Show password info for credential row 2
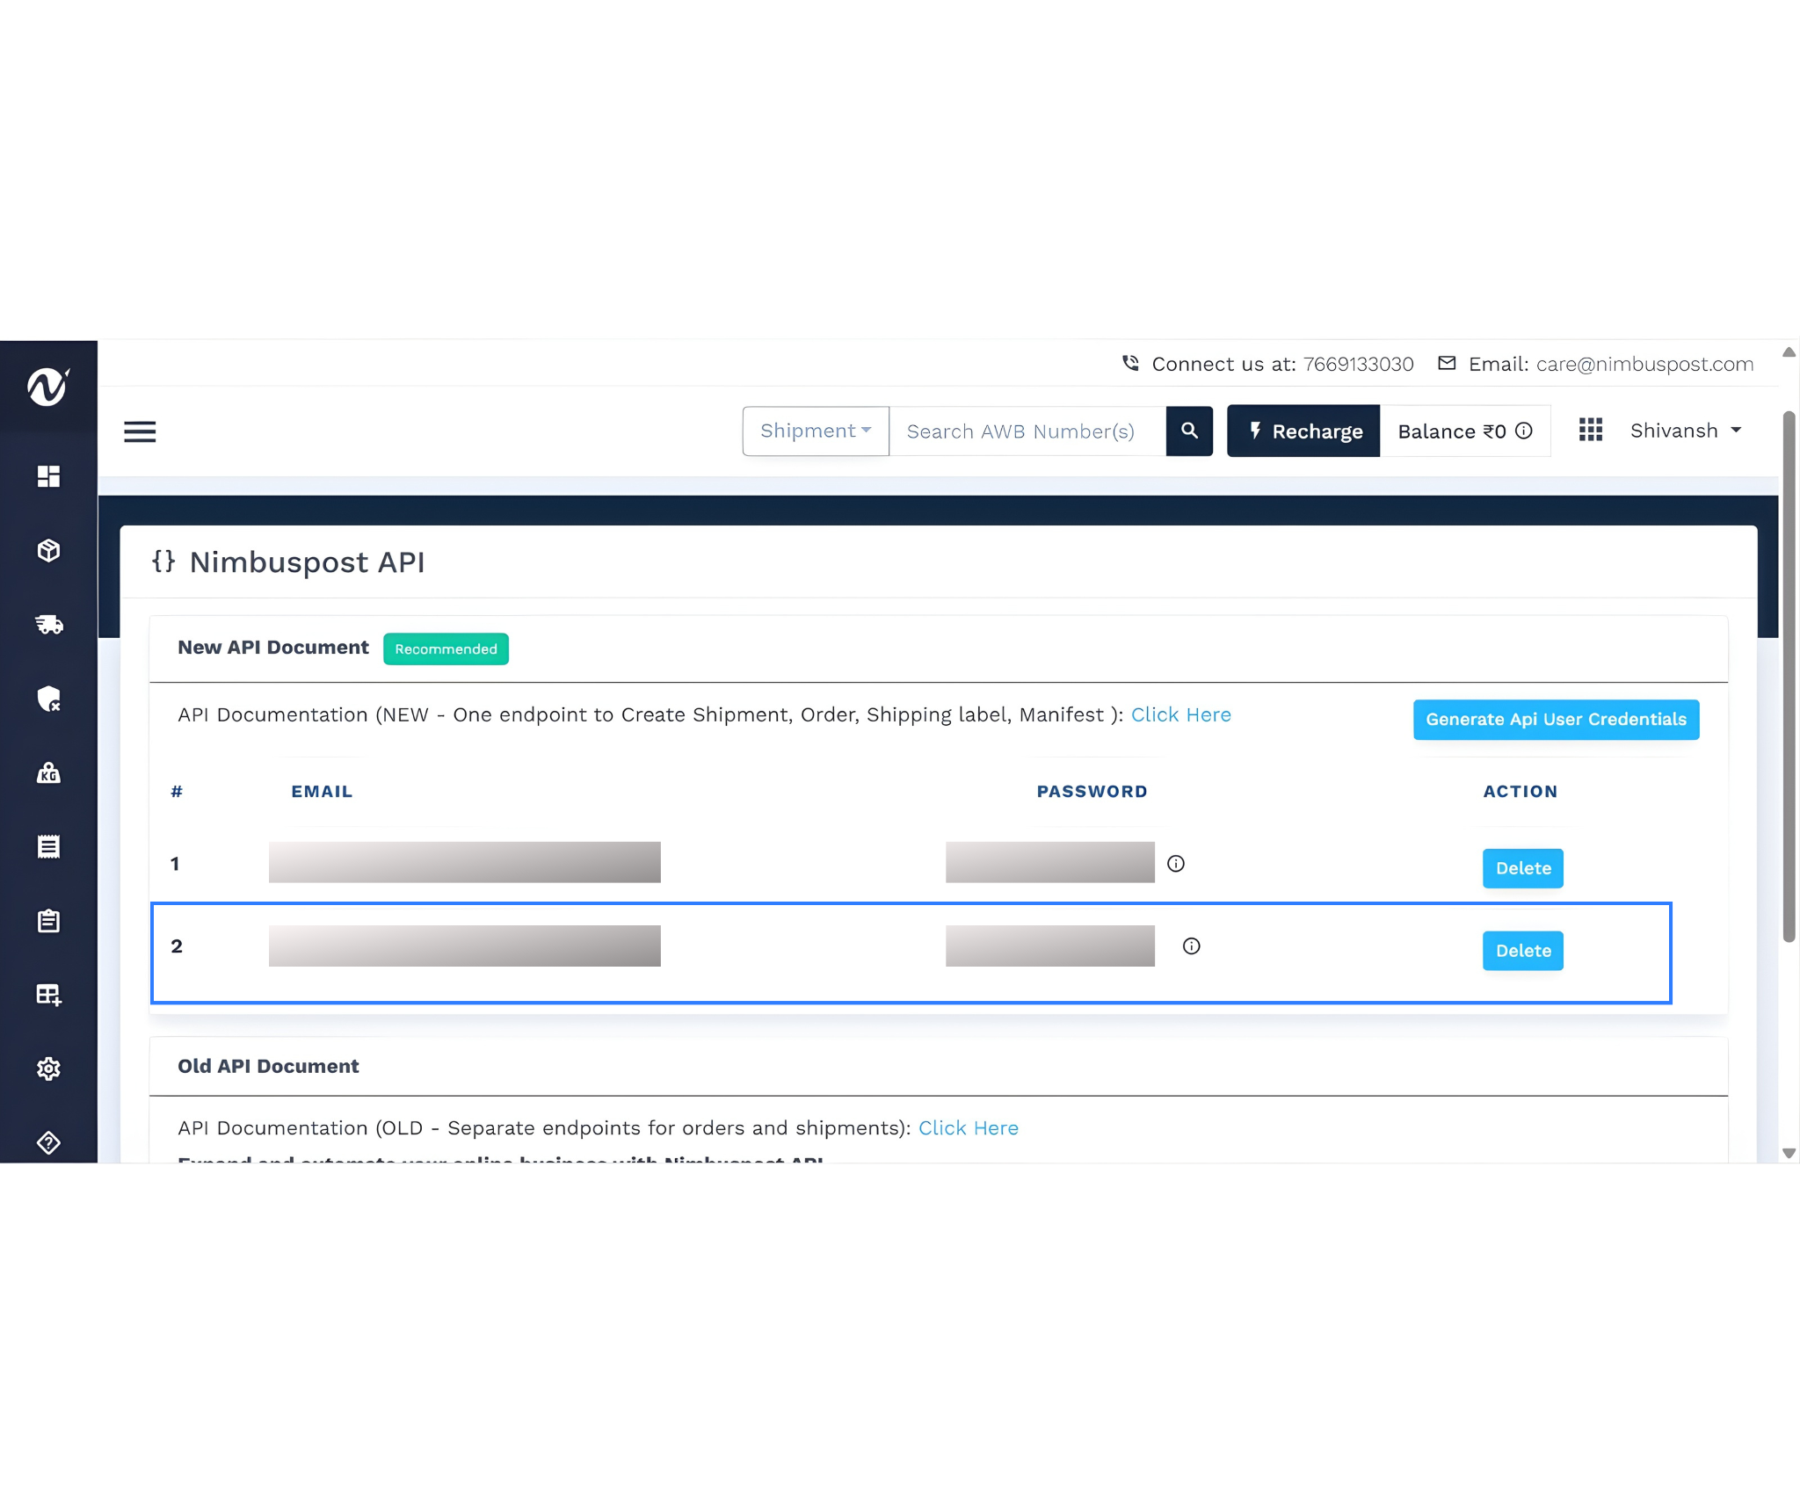This screenshot has height=1500, width=1800. 1191,946
